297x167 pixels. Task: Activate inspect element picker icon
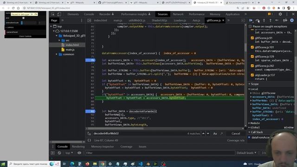pos(53,14)
